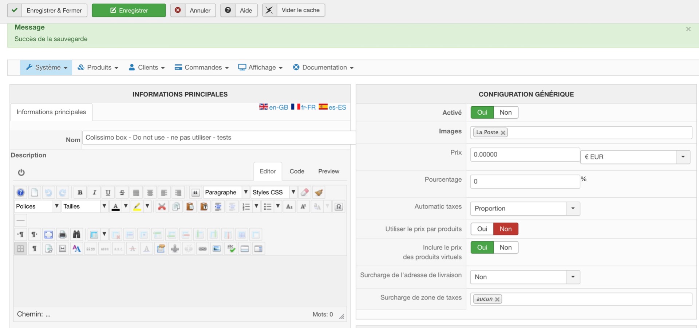Viewport: 699px width, 328px height.
Task: Switch language to fr-FR
Action: [x=303, y=107]
